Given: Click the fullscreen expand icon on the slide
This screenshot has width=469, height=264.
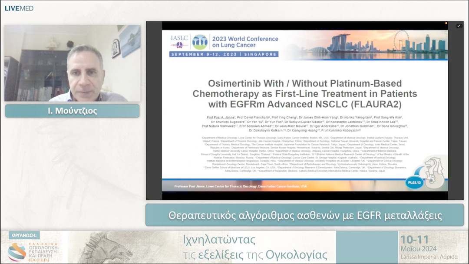Looking at the screenshot, I should [459, 26].
